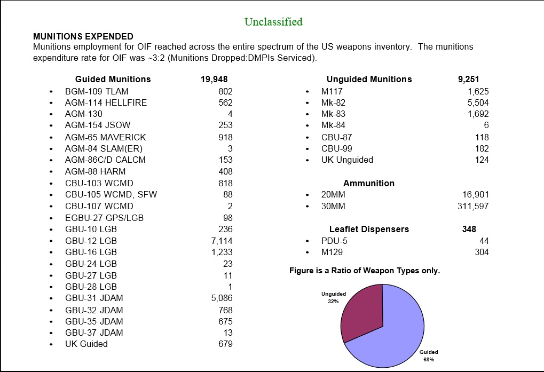Click the 'M129' entry
This screenshot has width=544, height=372.
pyautogui.click(x=332, y=252)
